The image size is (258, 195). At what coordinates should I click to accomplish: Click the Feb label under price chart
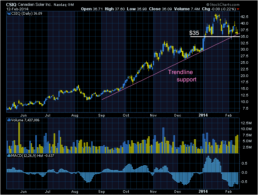229,115
